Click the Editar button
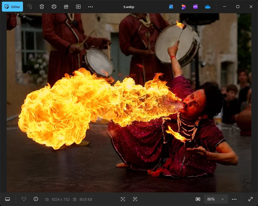The width and height of the screenshot is (258, 206). pyautogui.click(x=12, y=7)
